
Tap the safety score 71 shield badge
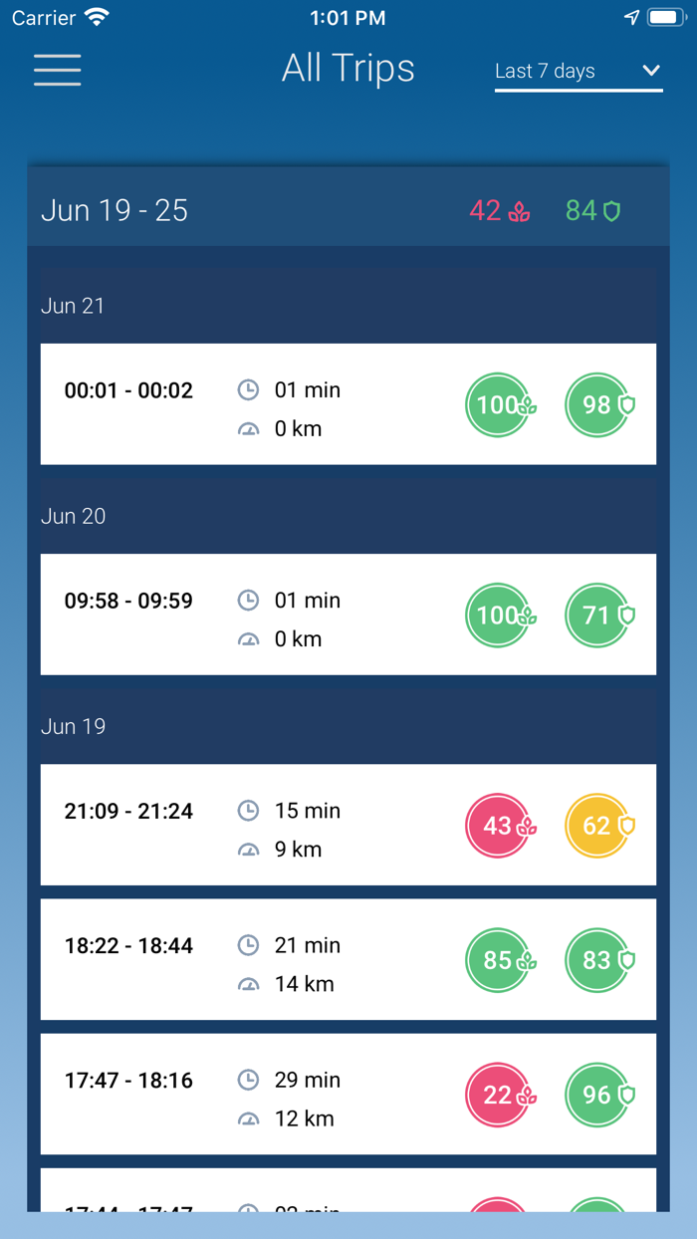pos(597,615)
